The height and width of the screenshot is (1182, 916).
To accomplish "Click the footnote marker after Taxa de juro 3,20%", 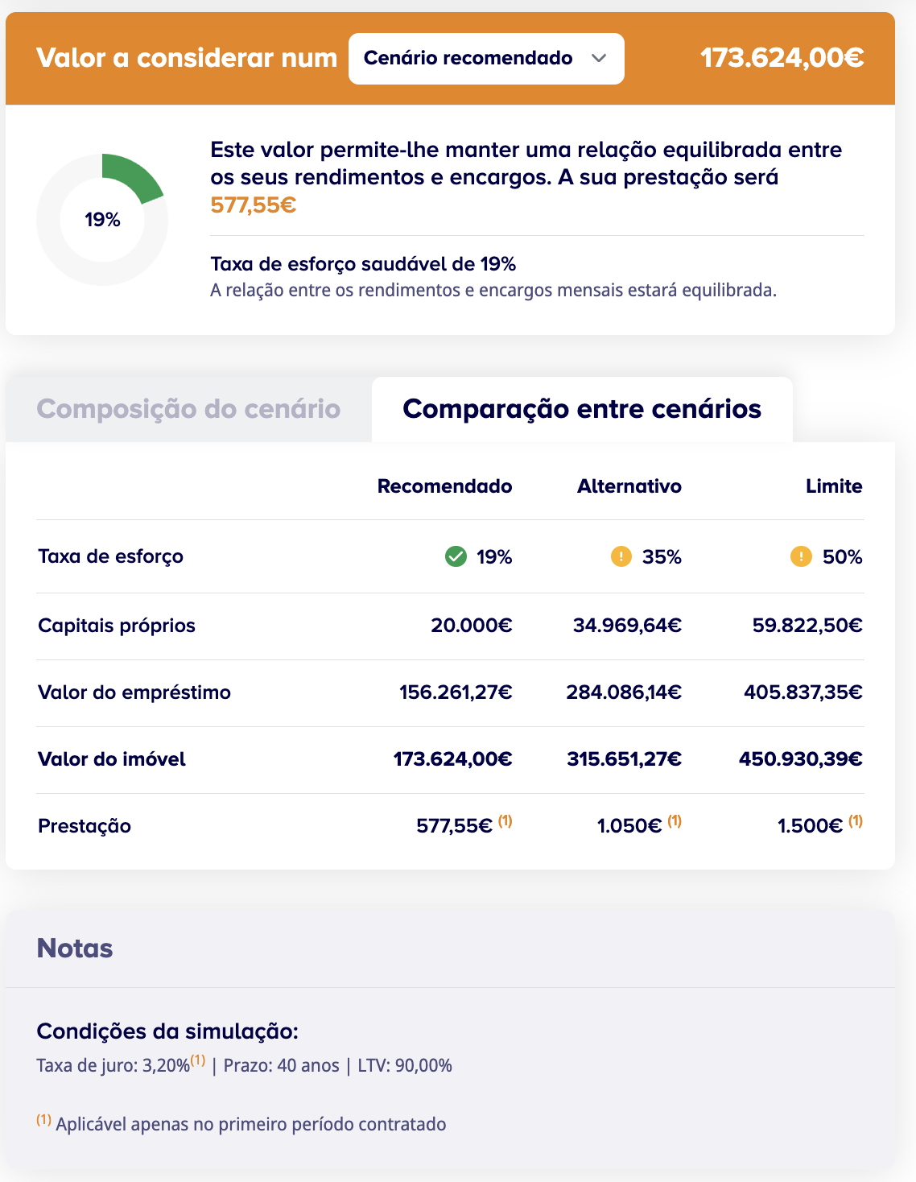I will [x=198, y=1060].
